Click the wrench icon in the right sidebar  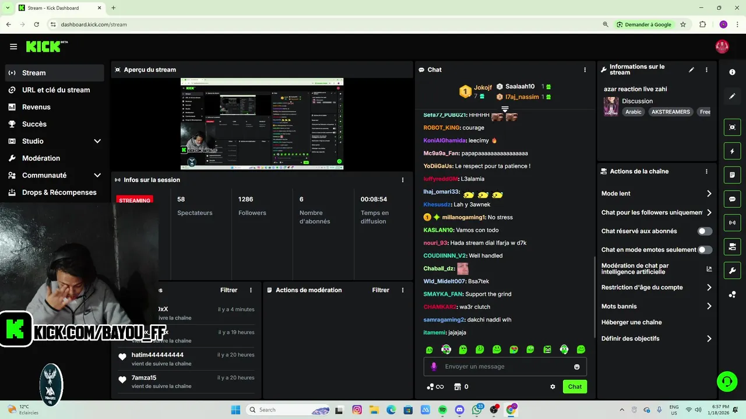click(733, 271)
